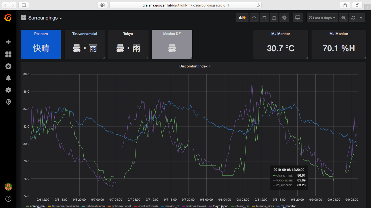This screenshot has height=208, width=371.
Task: Open the Configuration gear in sidebar
Action: [8, 90]
